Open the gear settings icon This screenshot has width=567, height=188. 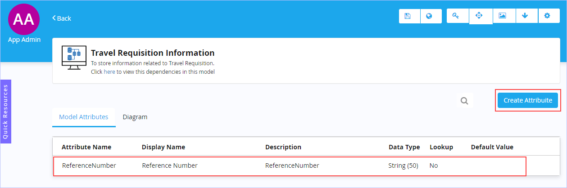[x=547, y=16]
